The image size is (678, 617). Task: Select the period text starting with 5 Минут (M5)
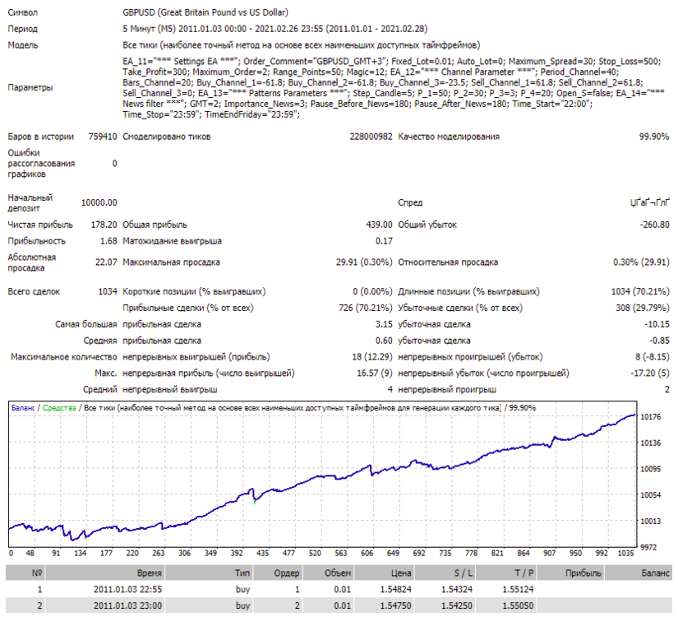click(275, 29)
